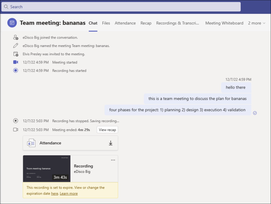Click the invite calendar icon near Elvis Presley message
271x204 pixels.
pos(15,54)
